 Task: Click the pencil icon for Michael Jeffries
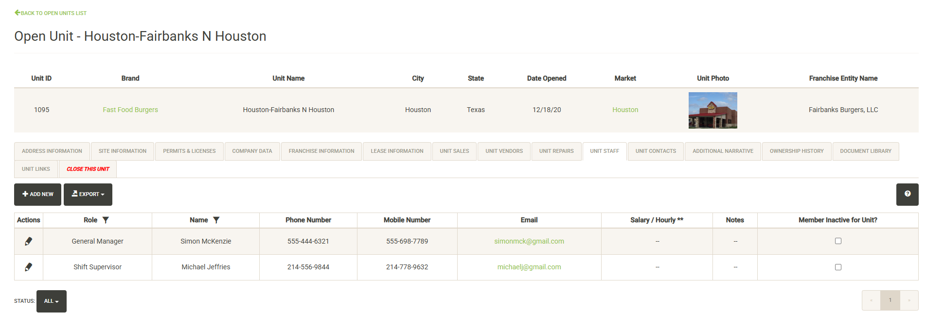(29, 267)
